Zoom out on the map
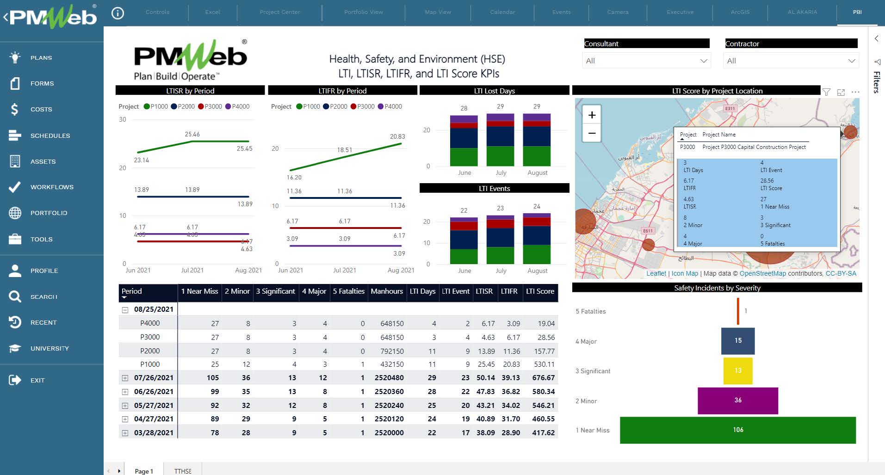Image resolution: width=885 pixels, height=475 pixels. click(x=592, y=133)
